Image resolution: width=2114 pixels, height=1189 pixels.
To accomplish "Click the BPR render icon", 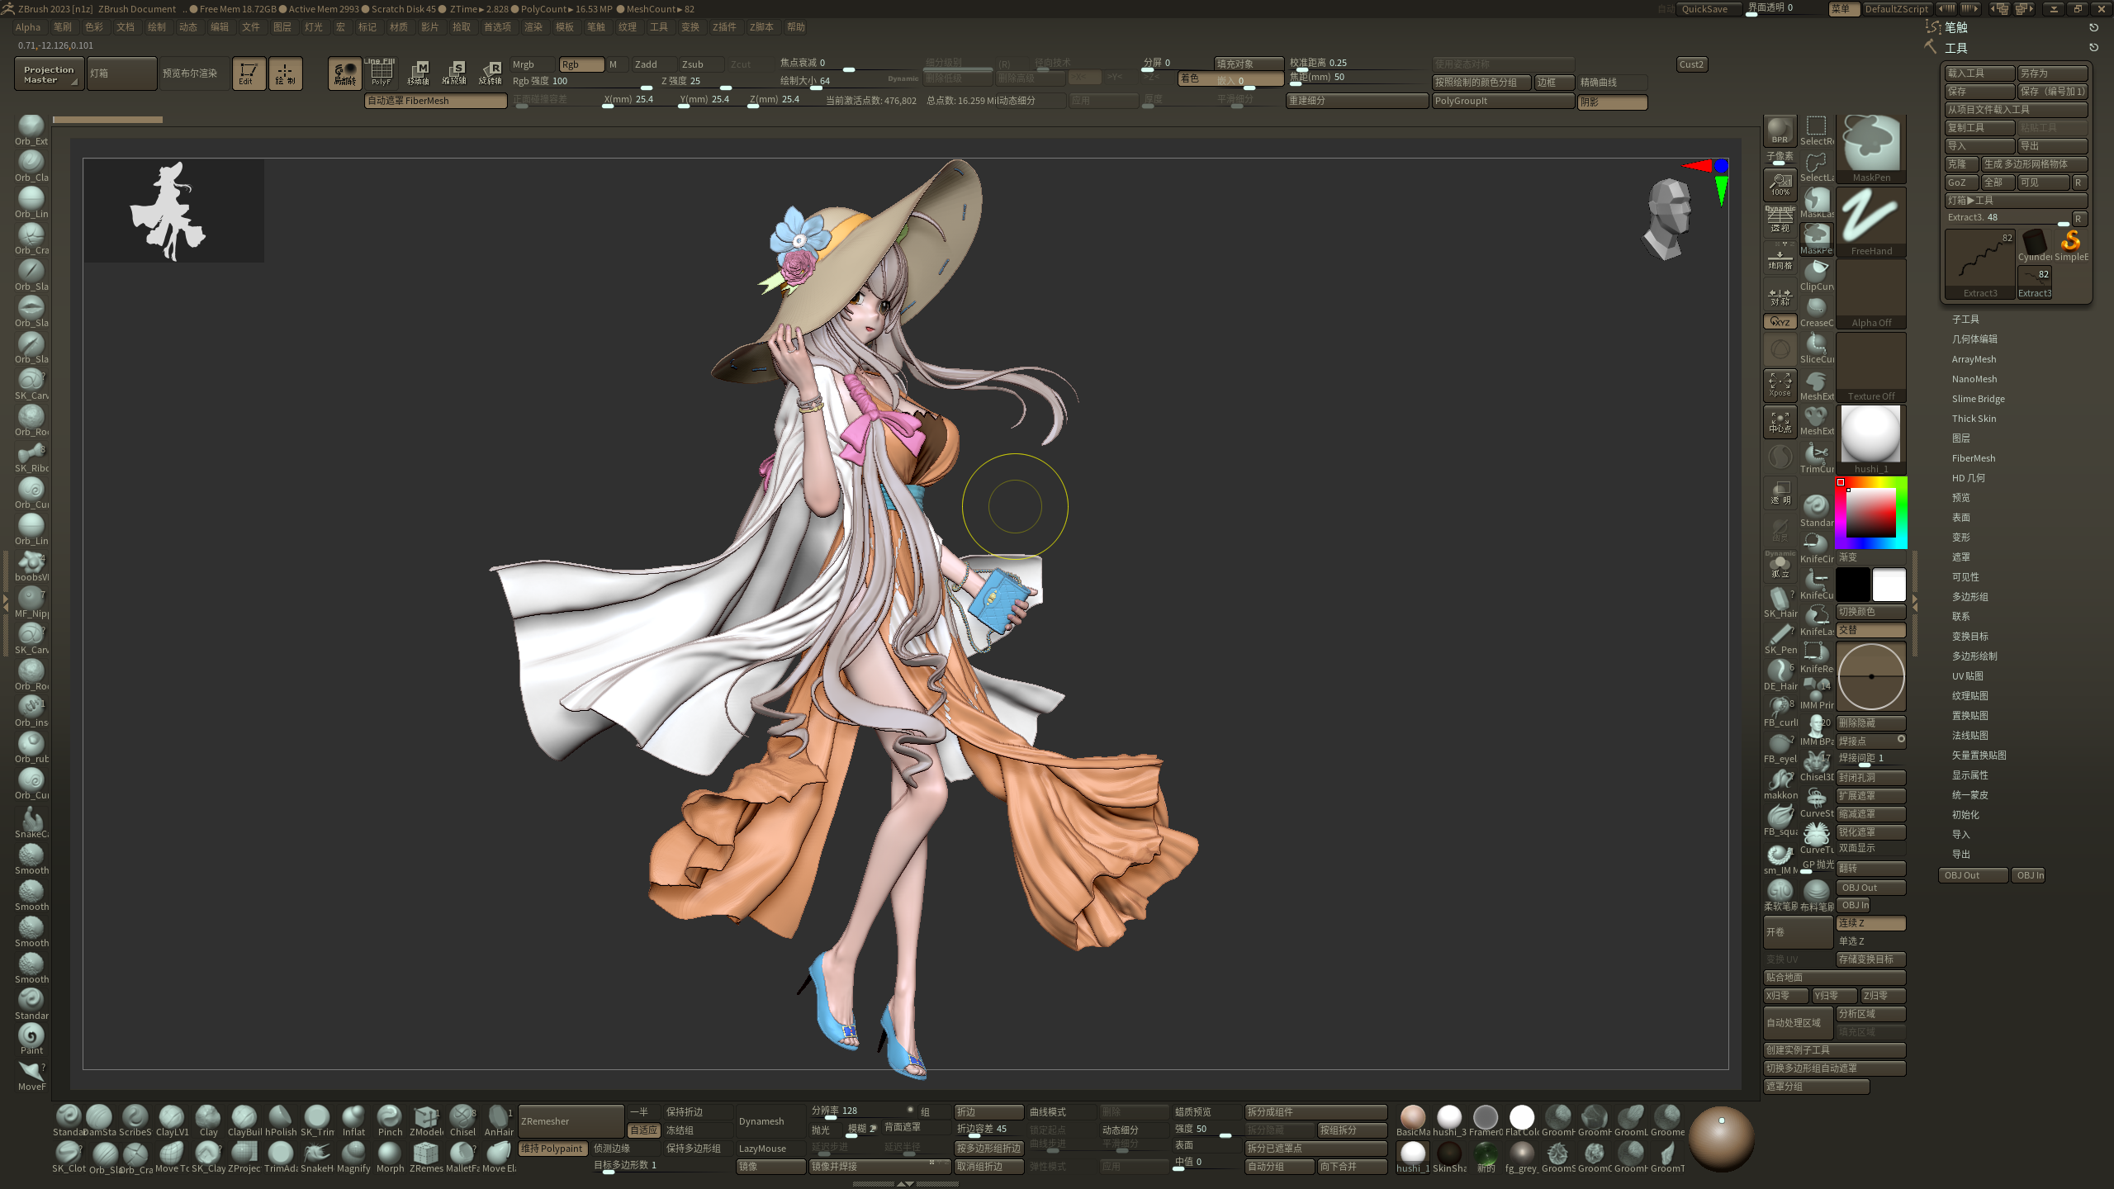I will (1780, 130).
